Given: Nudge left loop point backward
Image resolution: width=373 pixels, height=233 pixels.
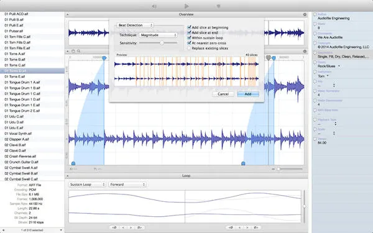Looking at the screenshot, I should click(x=123, y=227).
